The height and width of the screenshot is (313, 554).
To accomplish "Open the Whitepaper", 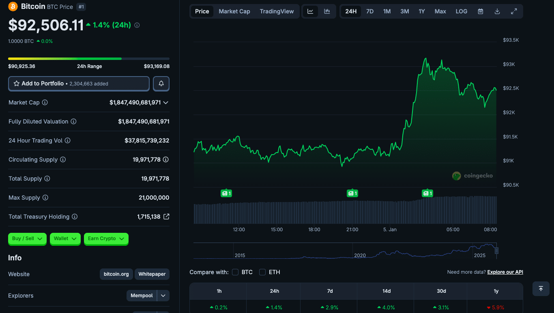I will coord(152,274).
